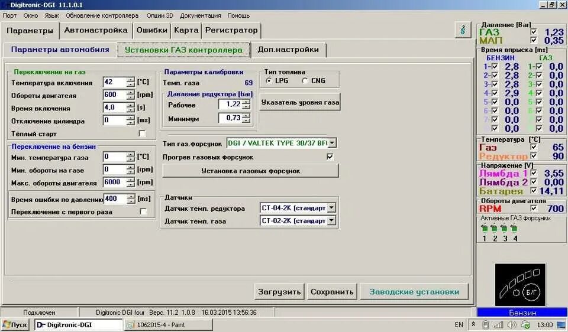Click the network signal bars tray icon
568x332 pixels.
click(x=498, y=325)
